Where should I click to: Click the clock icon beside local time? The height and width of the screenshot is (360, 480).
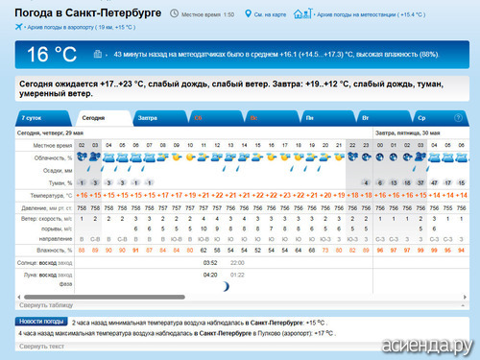tap(174, 13)
